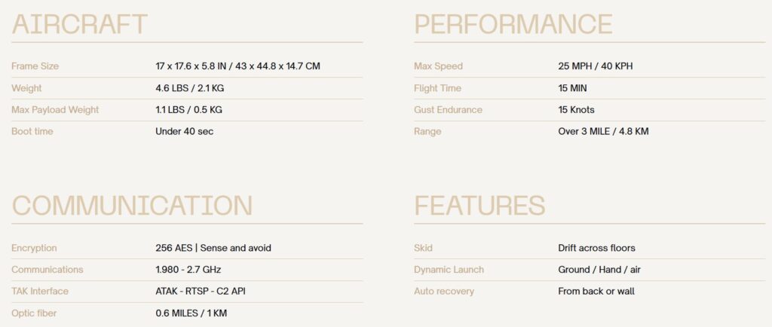Select the Frame Size label
The image size is (772, 327).
(x=35, y=66)
